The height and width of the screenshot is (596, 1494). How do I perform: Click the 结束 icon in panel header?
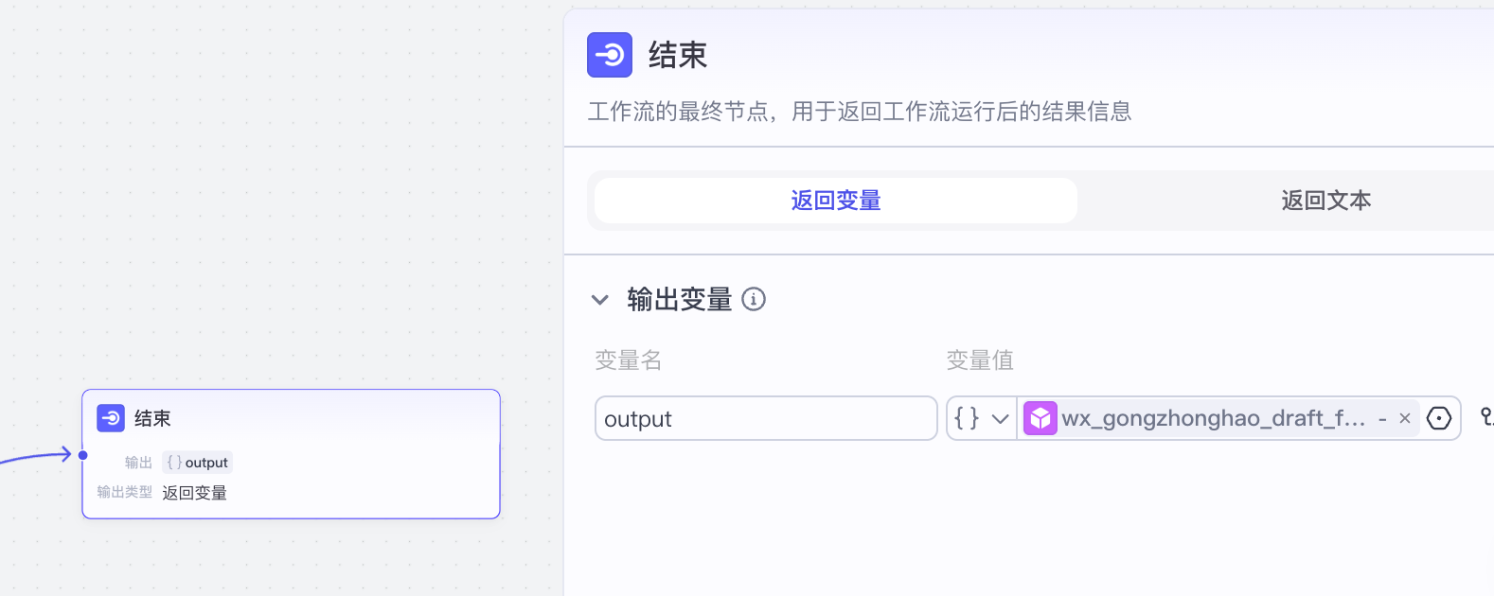pyautogui.click(x=609, y=55)
